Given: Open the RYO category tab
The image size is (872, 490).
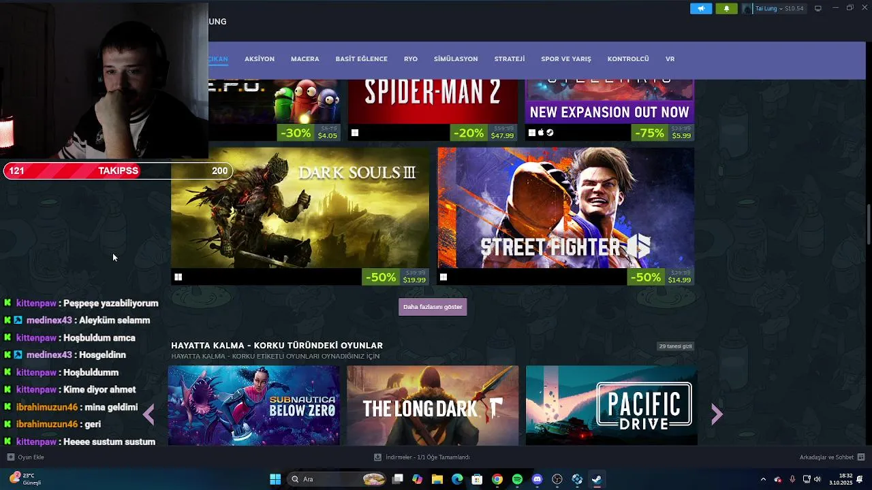Looking at the screenshot, I should 410,59.
